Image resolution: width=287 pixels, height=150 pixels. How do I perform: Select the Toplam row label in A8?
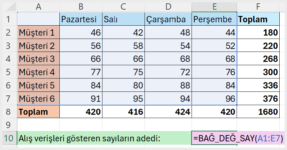tap(38, 111)
